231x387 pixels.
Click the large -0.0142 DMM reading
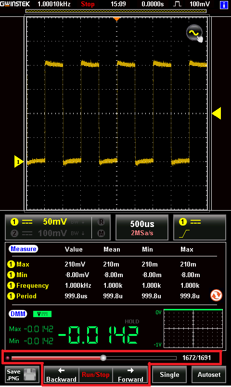[98, 335]
